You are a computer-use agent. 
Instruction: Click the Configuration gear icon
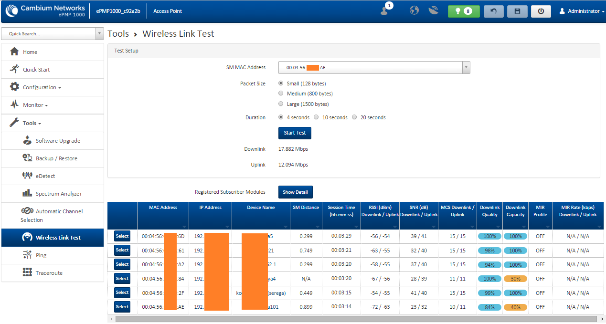point(14,87)
